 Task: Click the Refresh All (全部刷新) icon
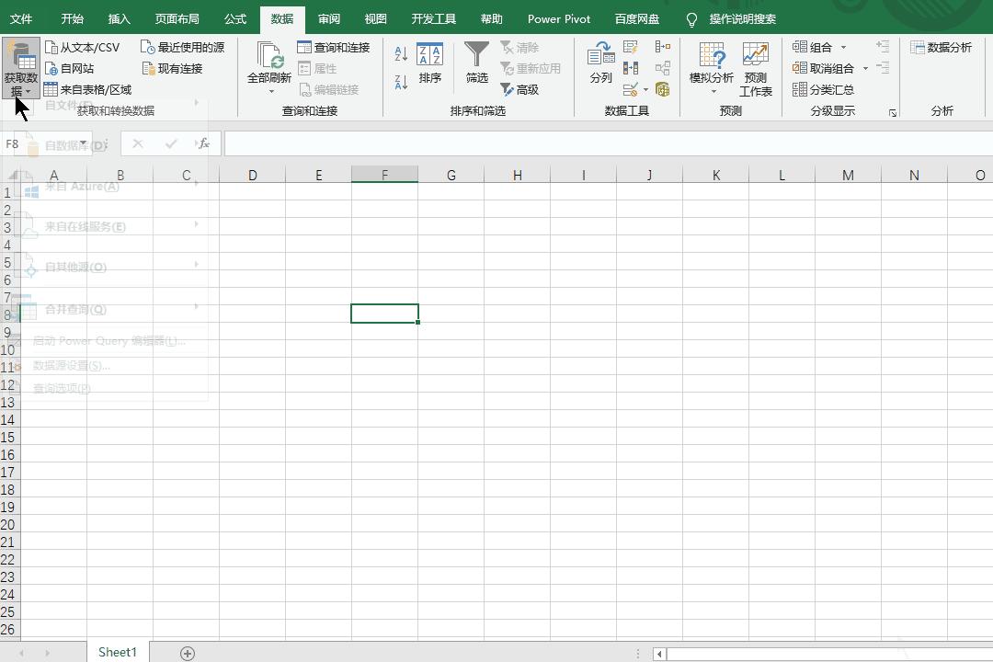point(269,55)
